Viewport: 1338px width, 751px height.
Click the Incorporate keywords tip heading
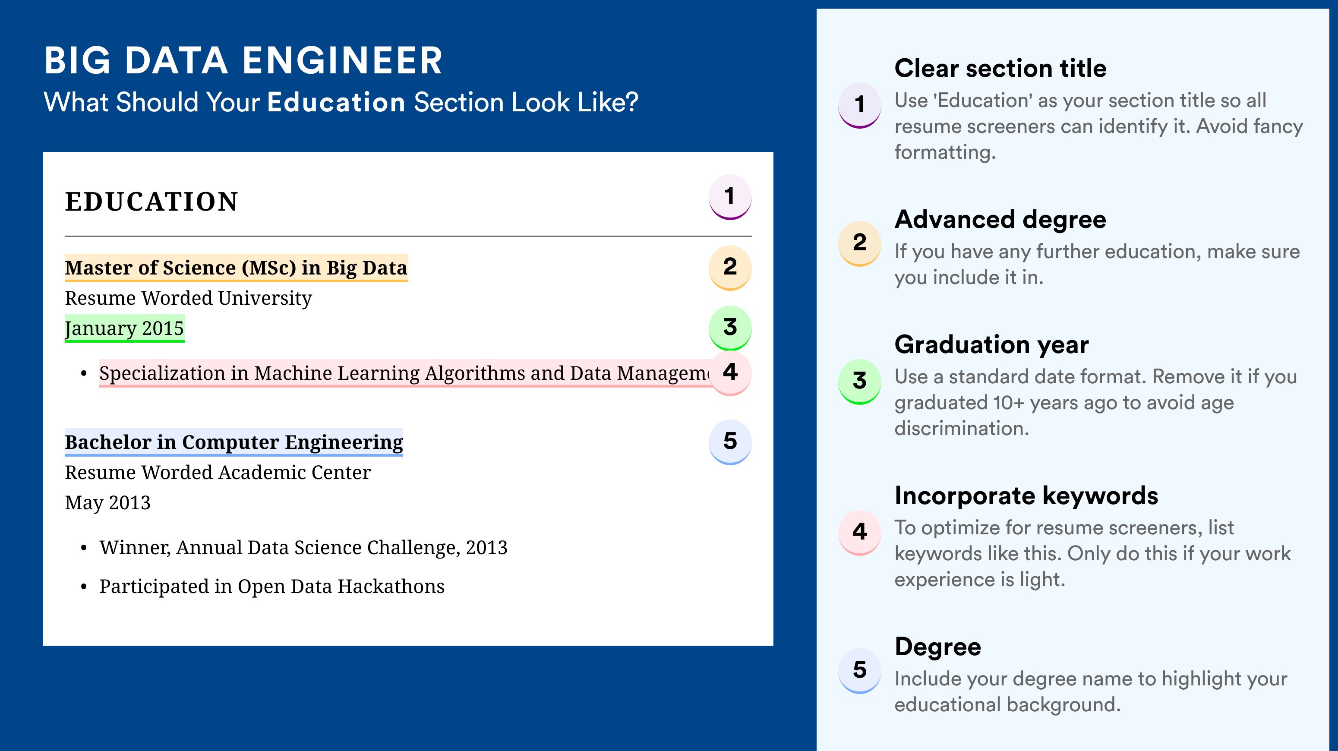[x=1026, y=495]
